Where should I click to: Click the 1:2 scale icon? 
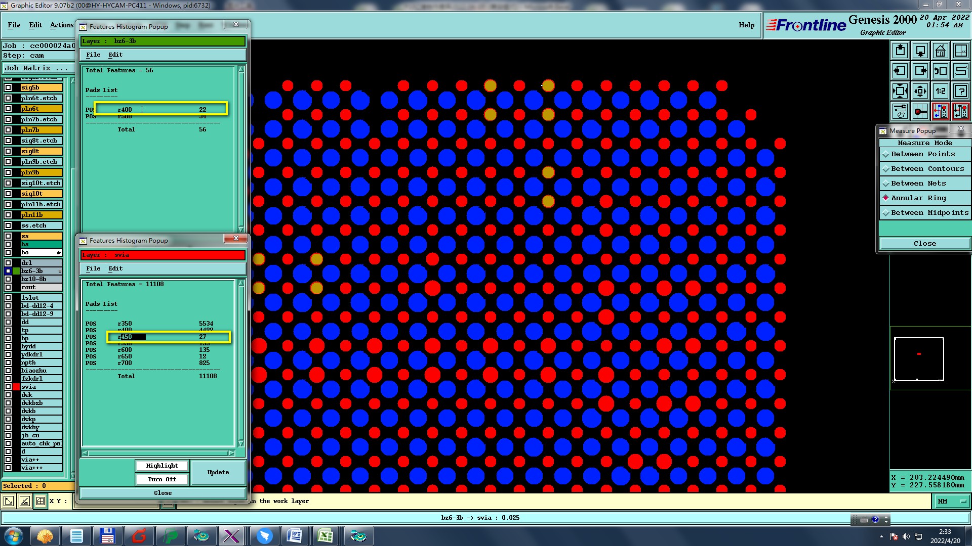coord(941,91)
